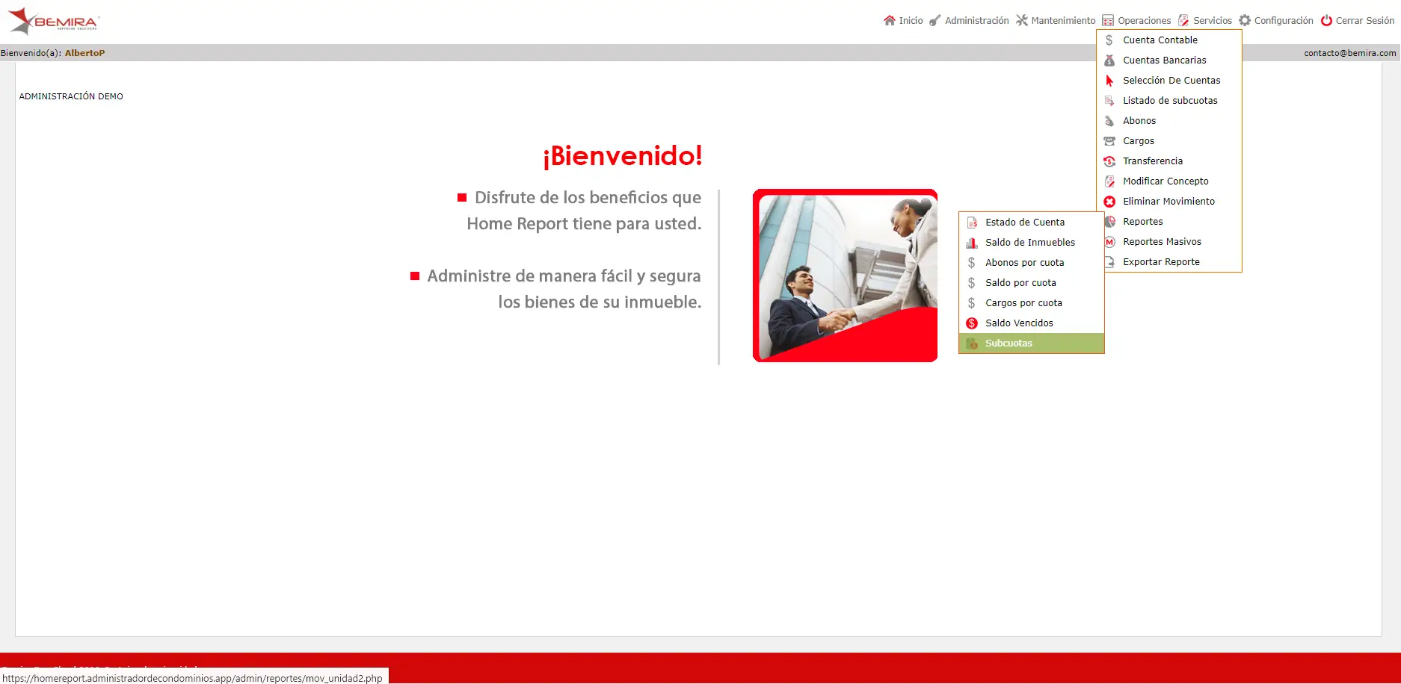Click the Estado de Cuenta document icon
Image resolution: width=1401 pixels, height=684 pixels.
[972, 223]
